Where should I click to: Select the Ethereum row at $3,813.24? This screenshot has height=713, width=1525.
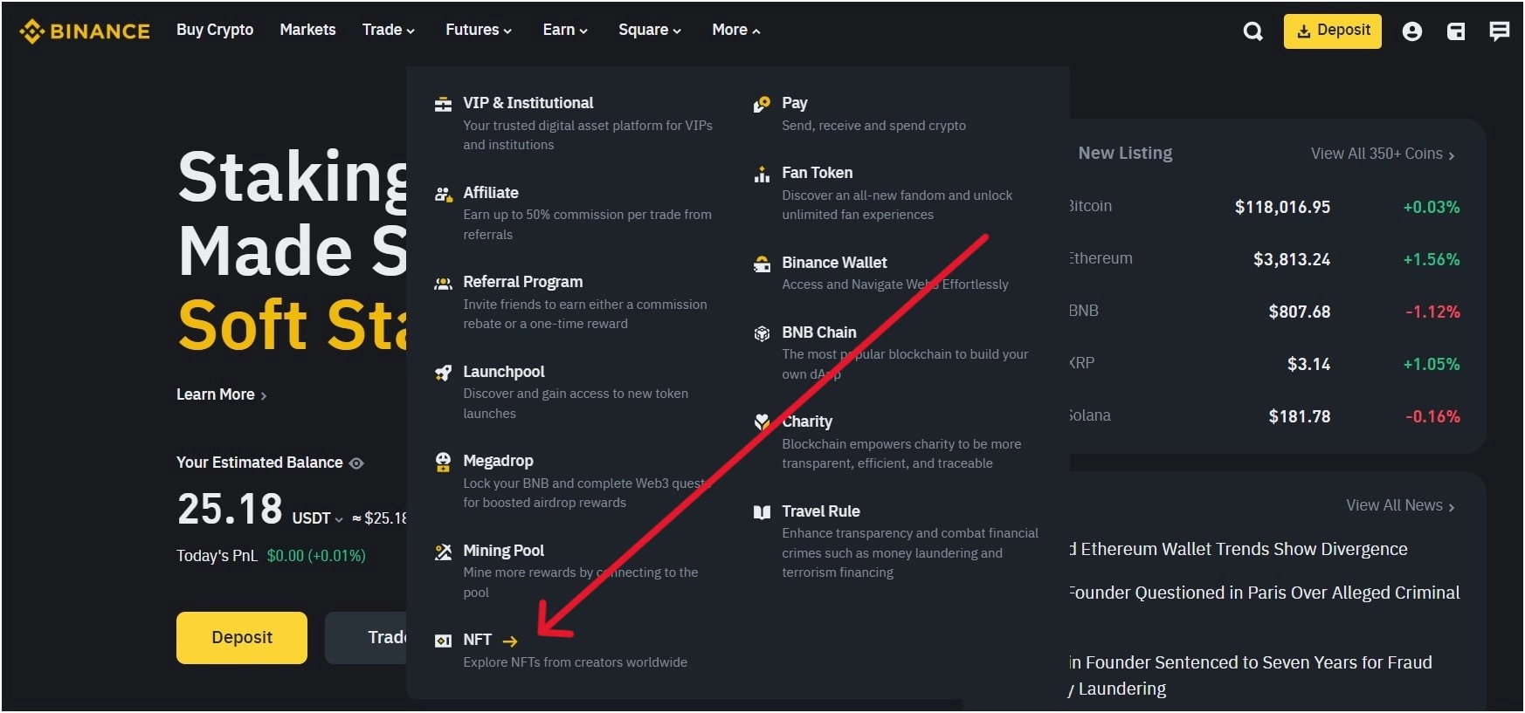(x=1265, y=259)
